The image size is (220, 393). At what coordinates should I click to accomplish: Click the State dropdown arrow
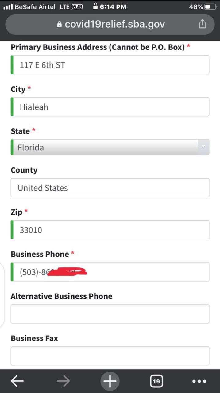(203, 147)
